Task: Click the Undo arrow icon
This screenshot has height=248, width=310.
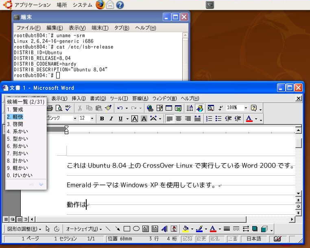Action: click(120, 108)
